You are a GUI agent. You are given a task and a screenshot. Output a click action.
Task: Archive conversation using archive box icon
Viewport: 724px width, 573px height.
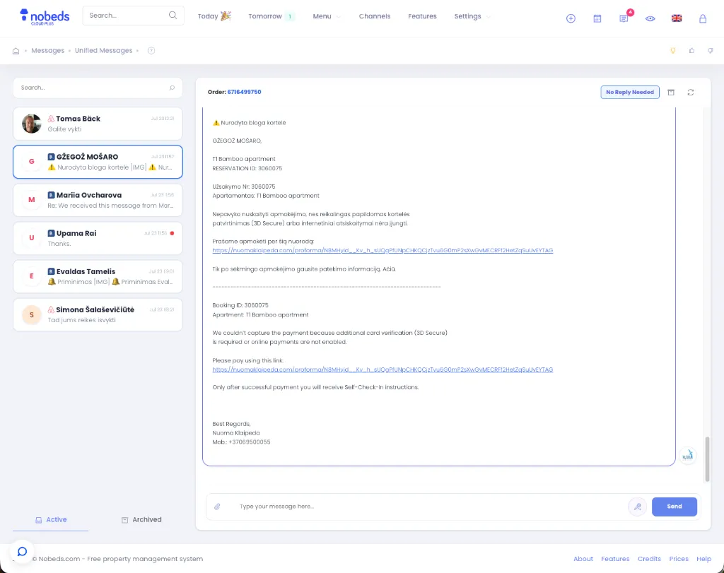671,93
